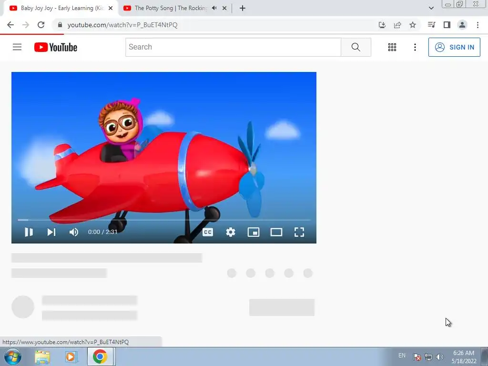
Task: View site information via the lock icon
Action: coord(60,25)
